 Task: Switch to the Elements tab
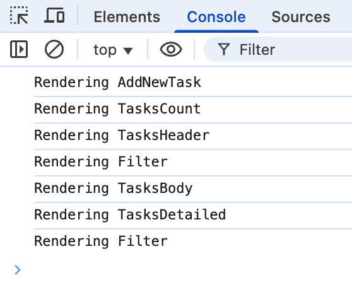[127, 17]
